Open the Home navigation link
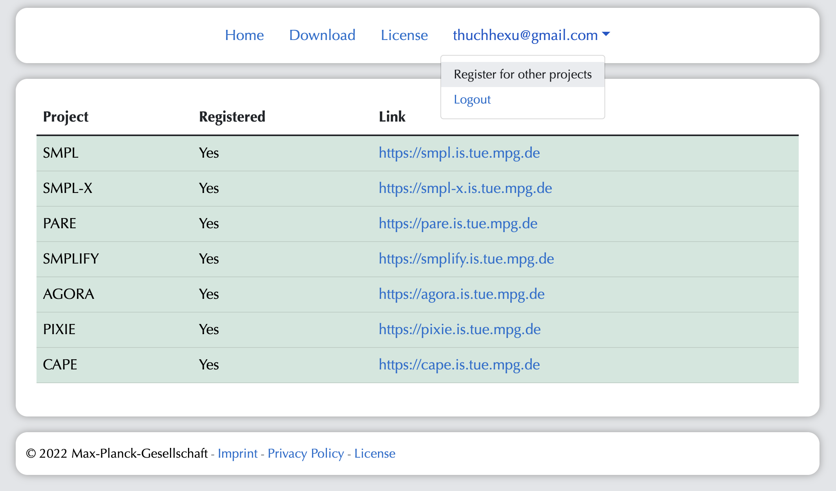836x491 pixels. pos(244,35)
